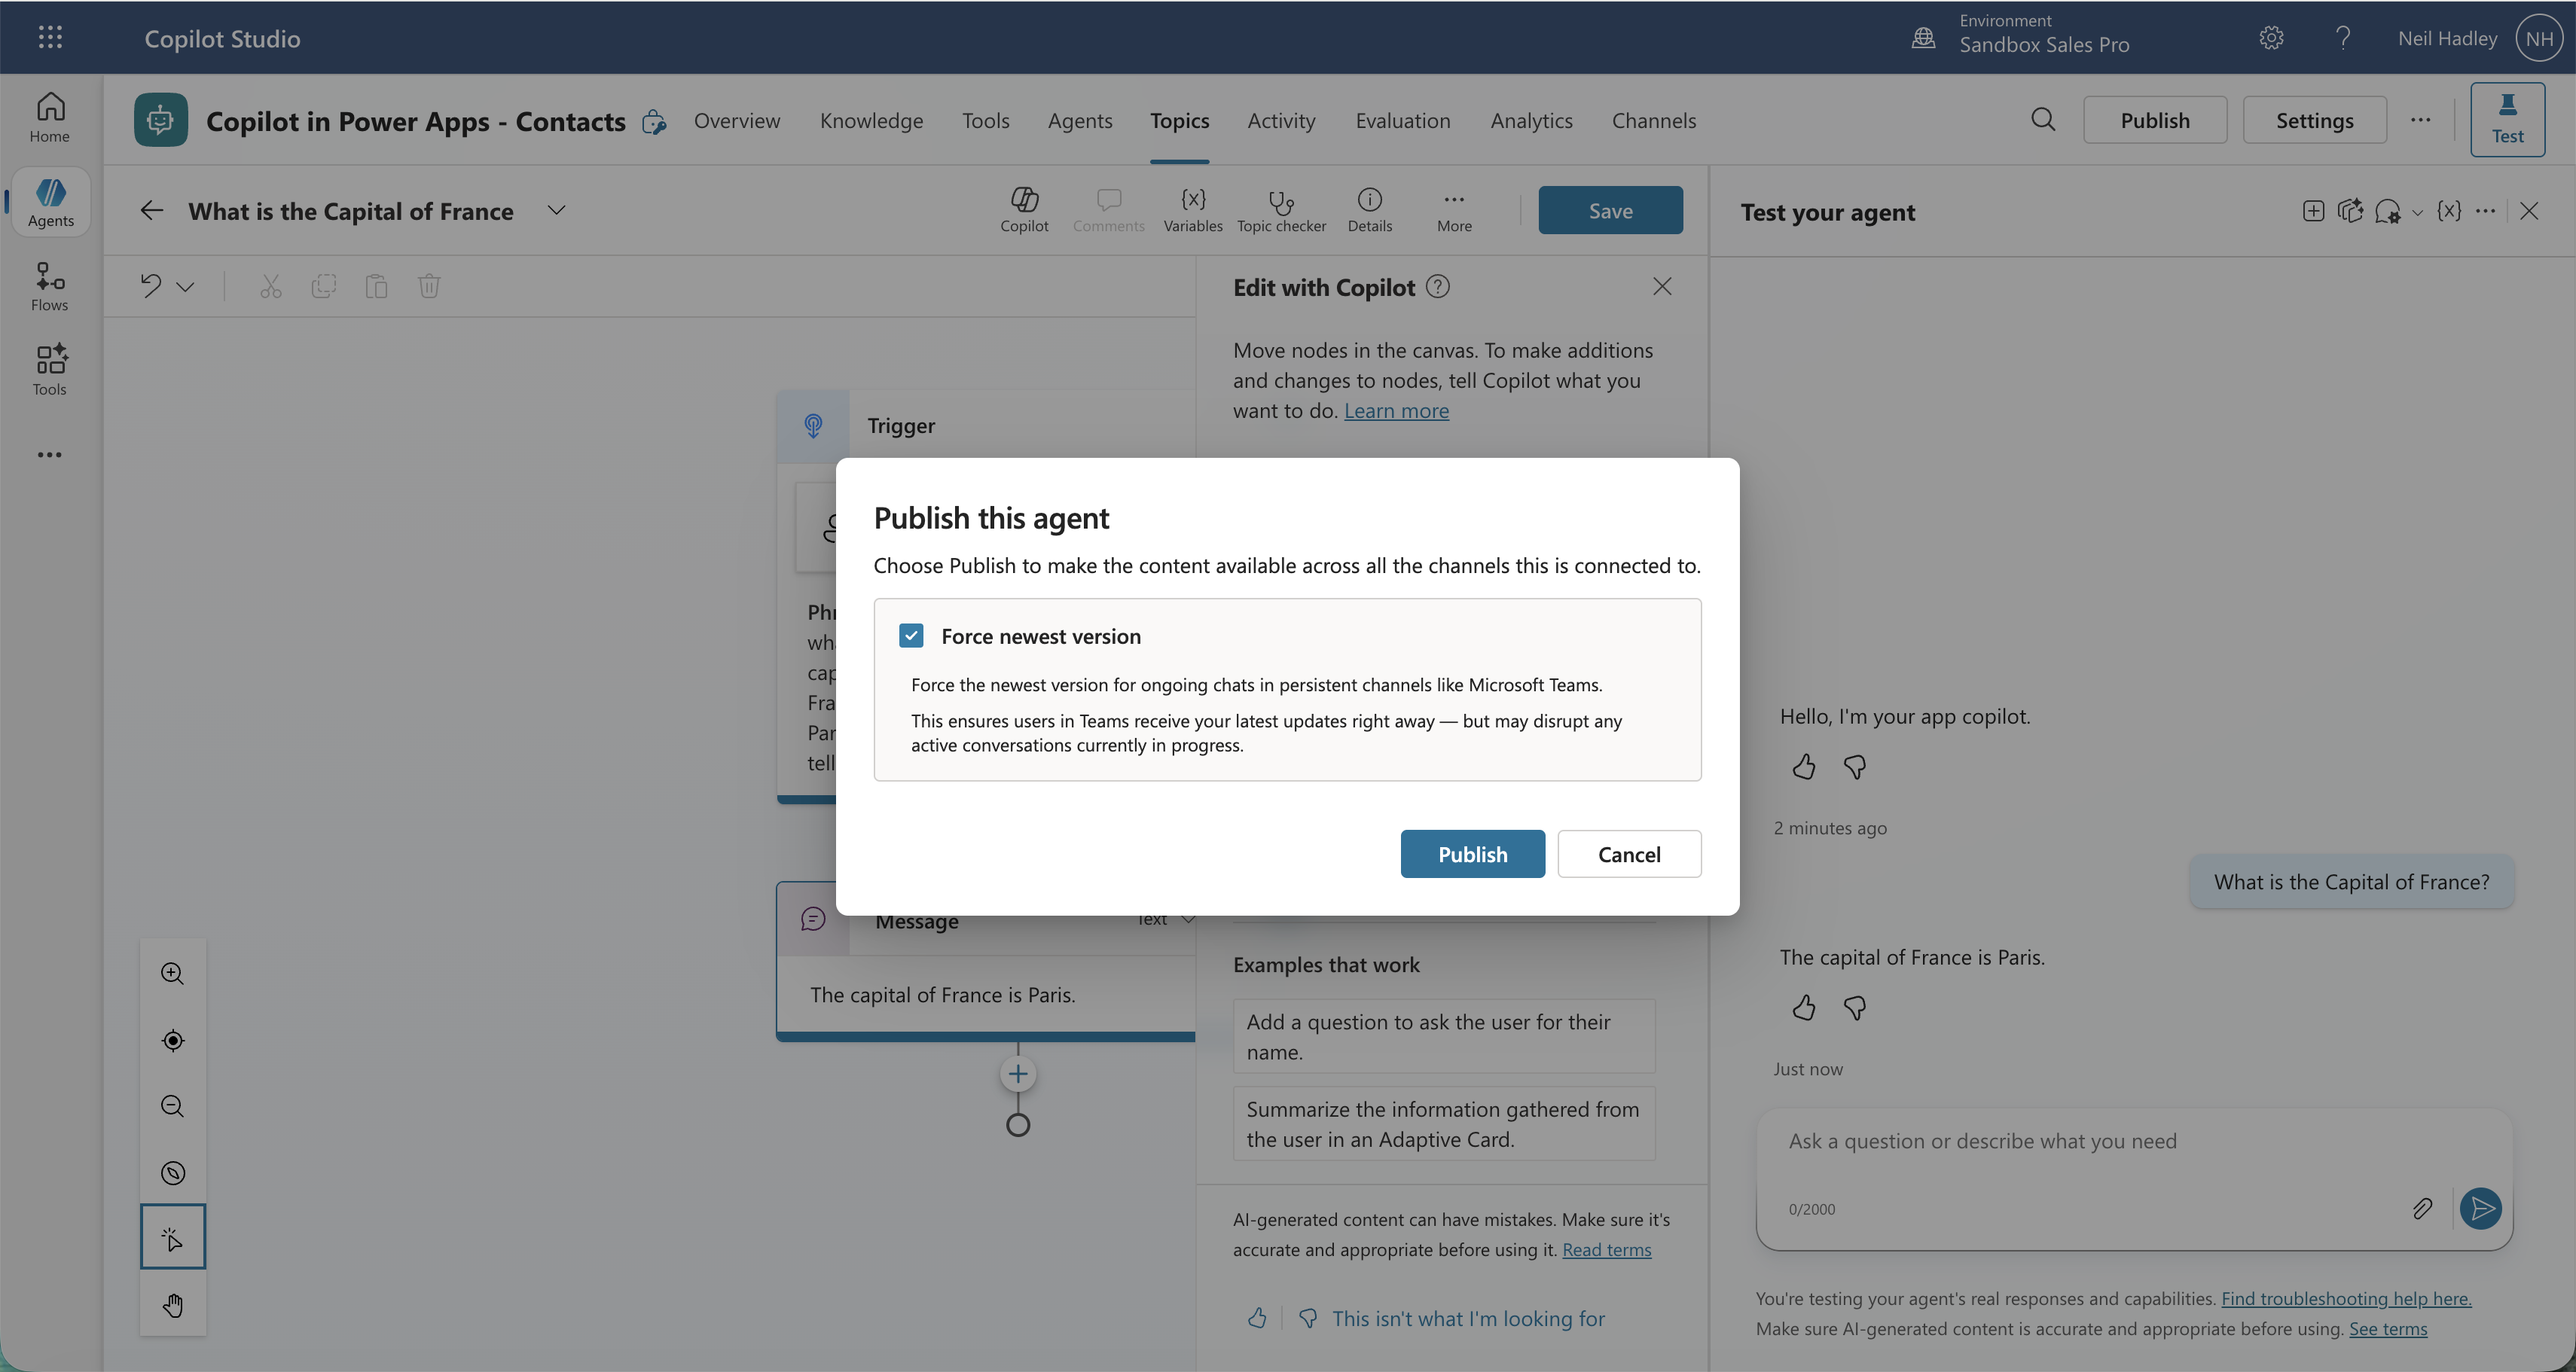Open topic Details

tap(1369, 210)
